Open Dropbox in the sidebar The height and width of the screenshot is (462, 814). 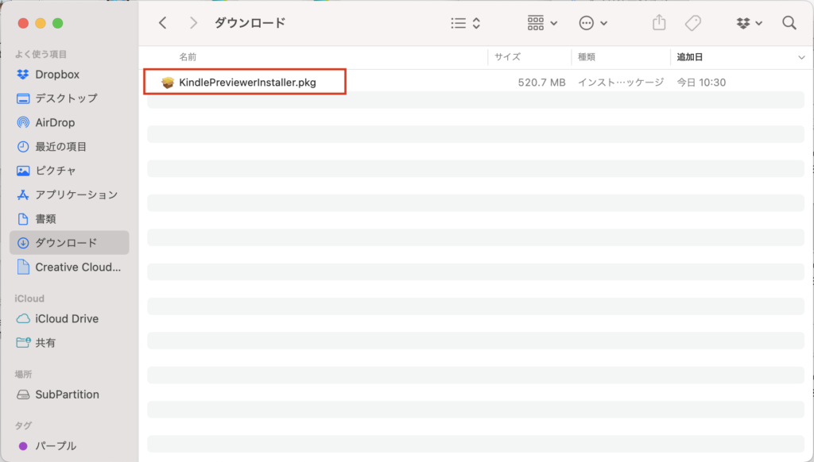[x=57, y=75]
